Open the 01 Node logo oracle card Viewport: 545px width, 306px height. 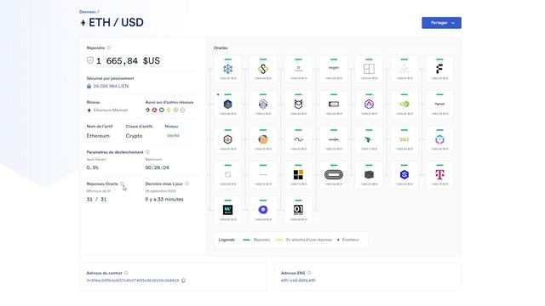[x=298, y=210]
